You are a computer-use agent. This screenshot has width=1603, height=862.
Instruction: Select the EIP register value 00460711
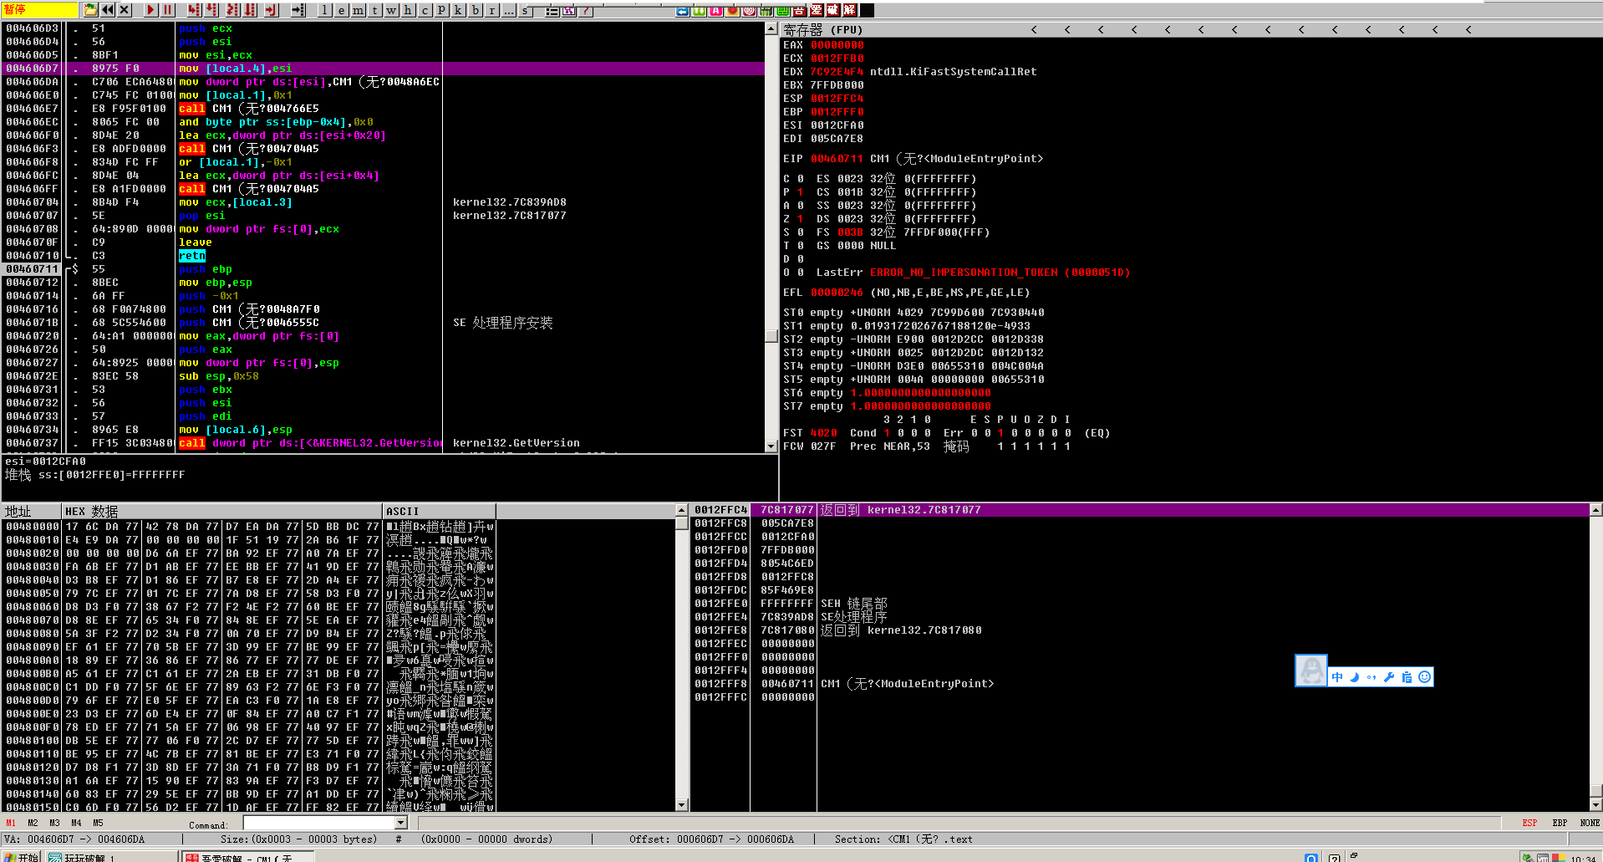[x=837, y=159]
